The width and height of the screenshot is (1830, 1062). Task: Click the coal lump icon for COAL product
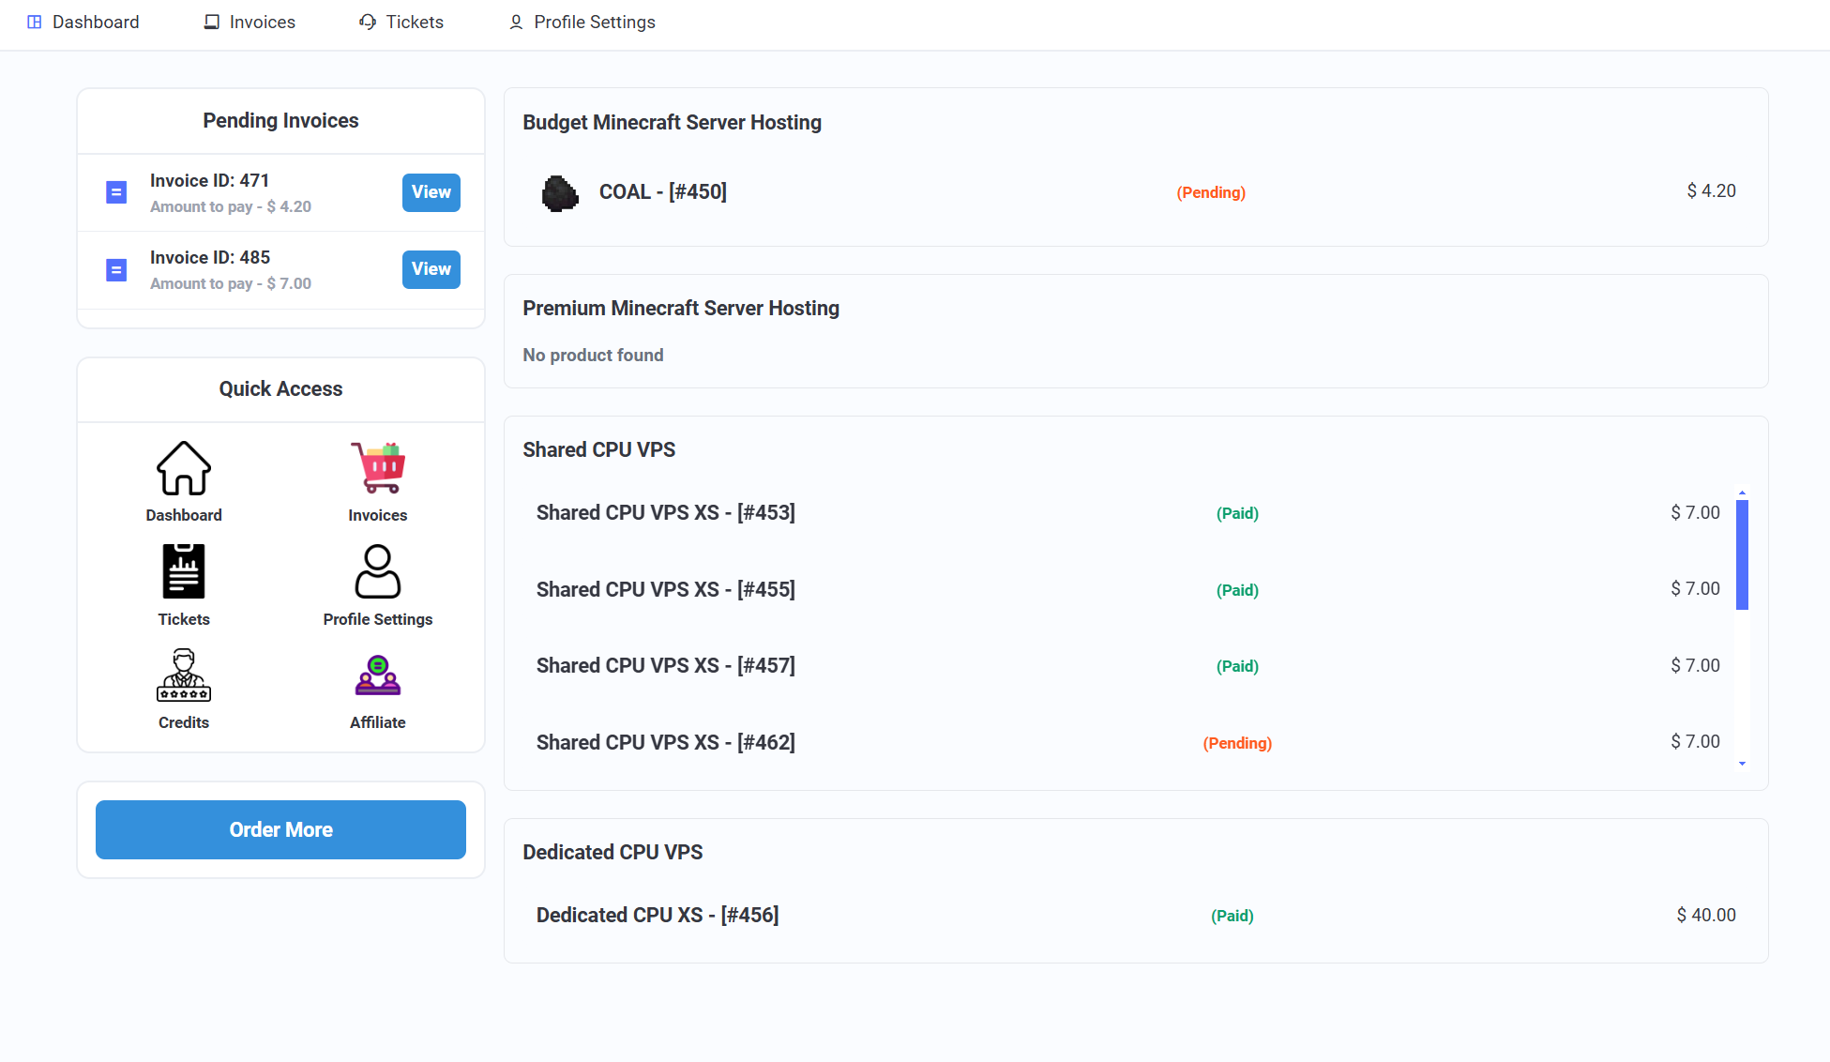(x=560, y=192)
